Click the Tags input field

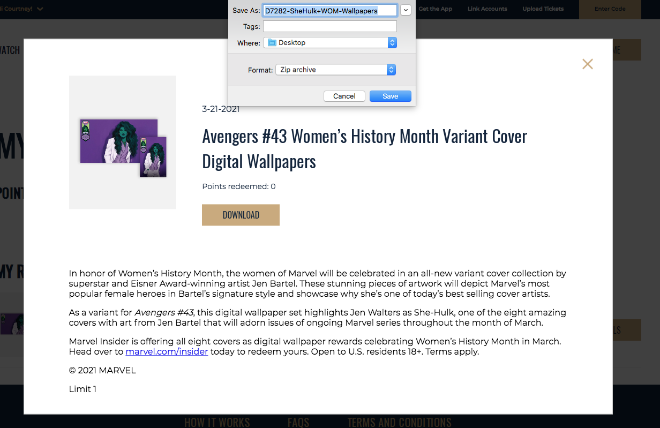(x=330, y=26)
